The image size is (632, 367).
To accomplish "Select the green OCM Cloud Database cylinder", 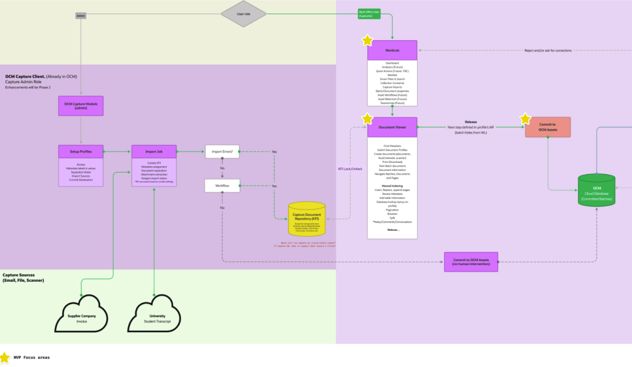I will (597, 190).
